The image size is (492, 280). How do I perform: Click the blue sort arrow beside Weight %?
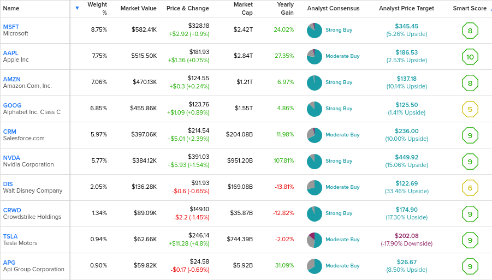click(77, 8)
